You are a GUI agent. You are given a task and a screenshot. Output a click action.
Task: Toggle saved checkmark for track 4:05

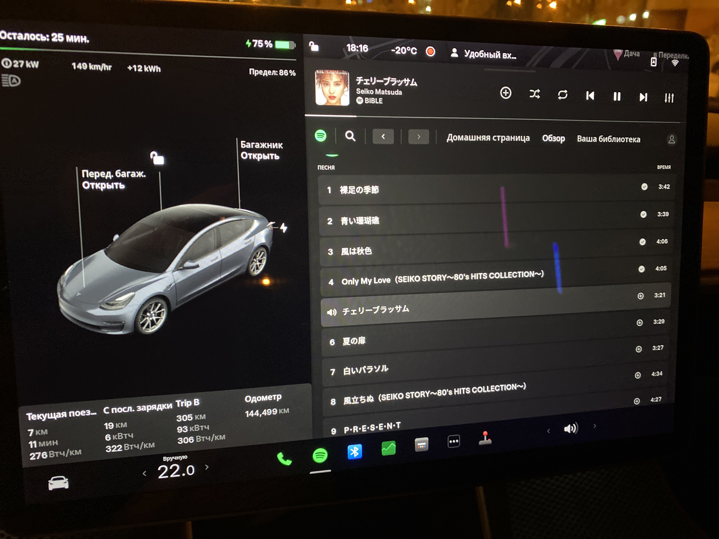[x=641, y=269]
